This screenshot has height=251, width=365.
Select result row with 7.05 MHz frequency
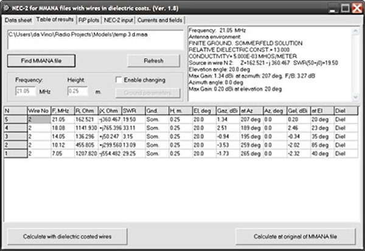tap(61, 154)
